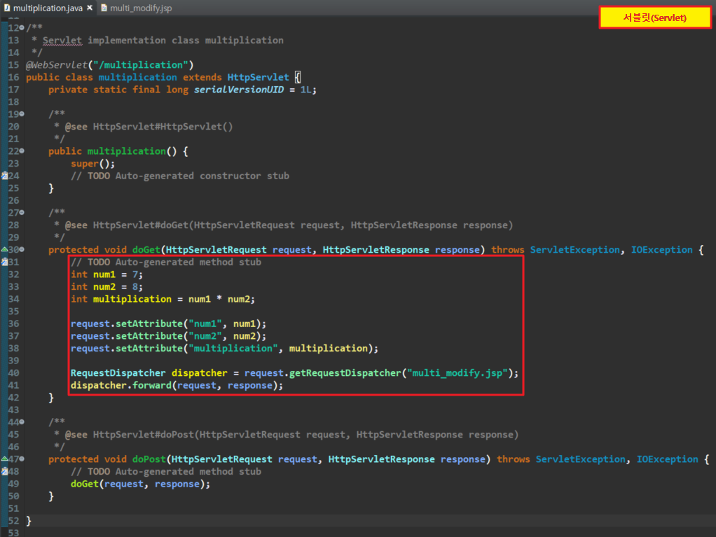
Task: Click the "multiplication" string on line 38
Action: click(x=233, y=348)
